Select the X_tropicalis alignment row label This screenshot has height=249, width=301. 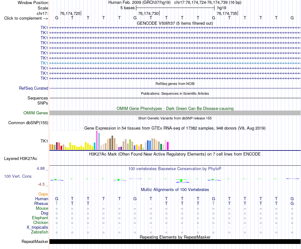37,227
